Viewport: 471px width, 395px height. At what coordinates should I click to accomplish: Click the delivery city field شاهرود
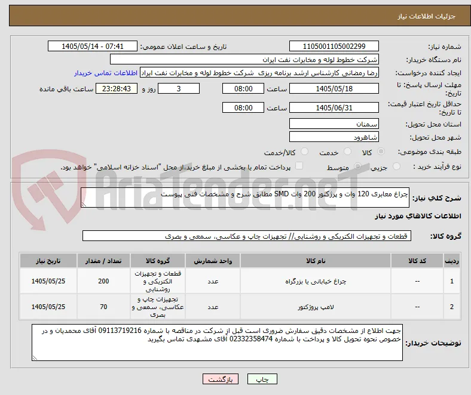(334, 137)
